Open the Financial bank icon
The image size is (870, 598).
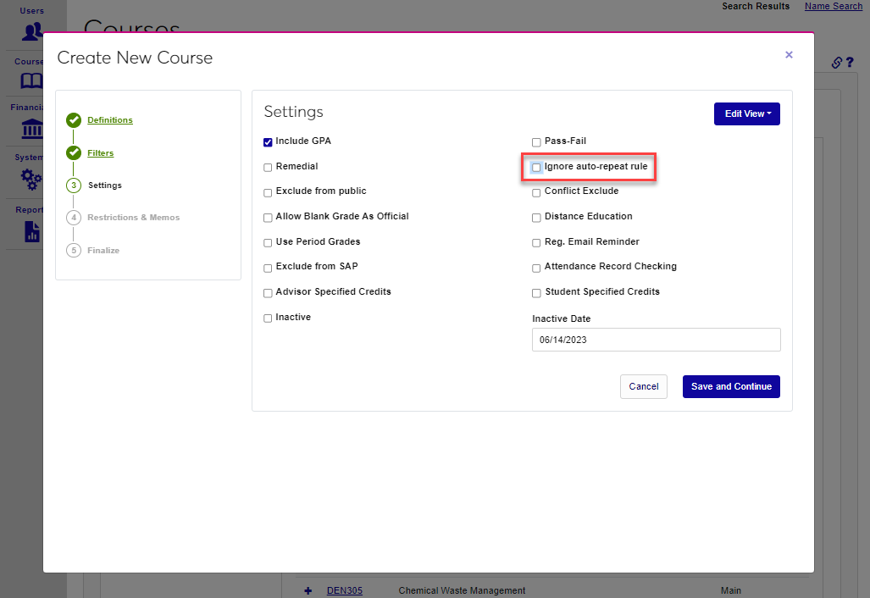[31, 130]
